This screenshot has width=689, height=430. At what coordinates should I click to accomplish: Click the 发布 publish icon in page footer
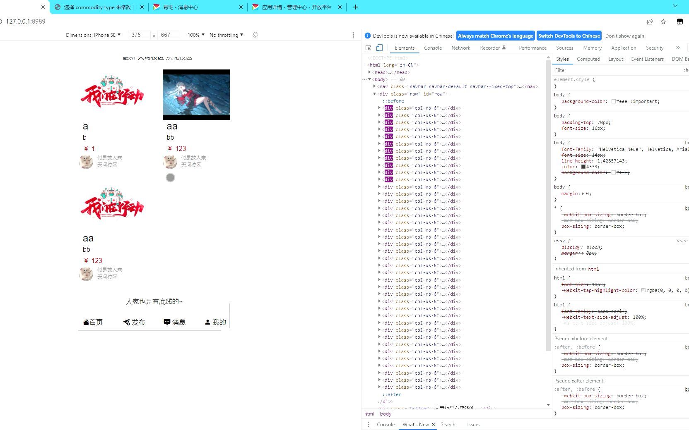pos(126,322)
